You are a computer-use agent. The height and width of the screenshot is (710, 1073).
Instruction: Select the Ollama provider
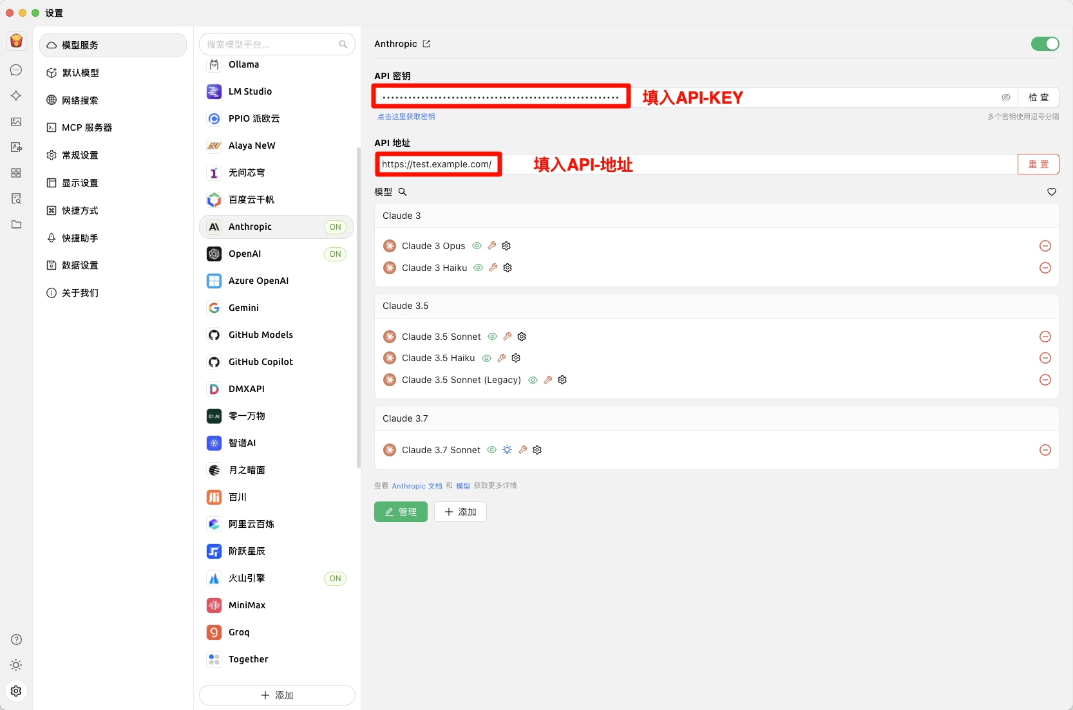[x=276, y=64]
